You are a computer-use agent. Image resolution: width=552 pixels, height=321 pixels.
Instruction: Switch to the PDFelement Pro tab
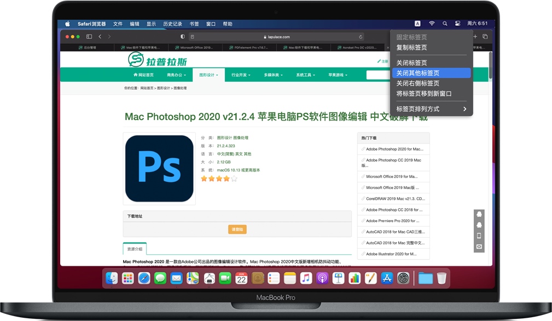click(251, 48)
